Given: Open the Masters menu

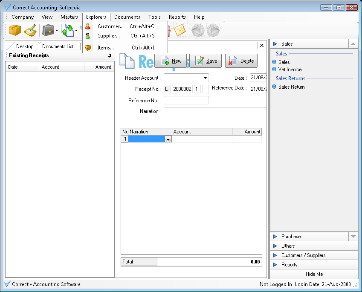Looking at the screenshot, I should pos(69,17).
